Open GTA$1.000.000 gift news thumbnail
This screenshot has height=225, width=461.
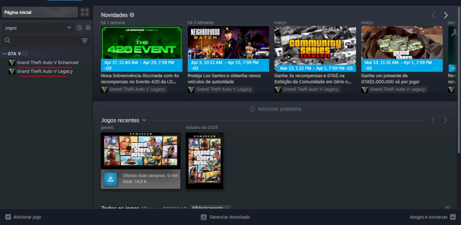[402, 43]
